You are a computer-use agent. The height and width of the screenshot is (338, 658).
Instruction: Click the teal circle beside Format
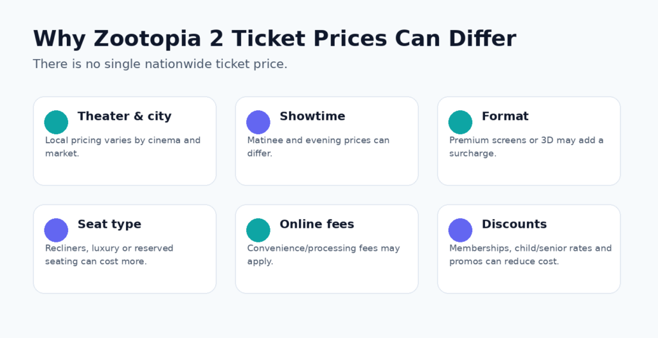[x=460, y=123]
